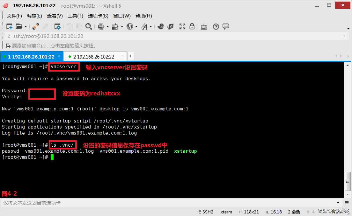This screenshot has height=216, width=352.
Task: Create a new session with the new session icon
Action: point(9,26)
